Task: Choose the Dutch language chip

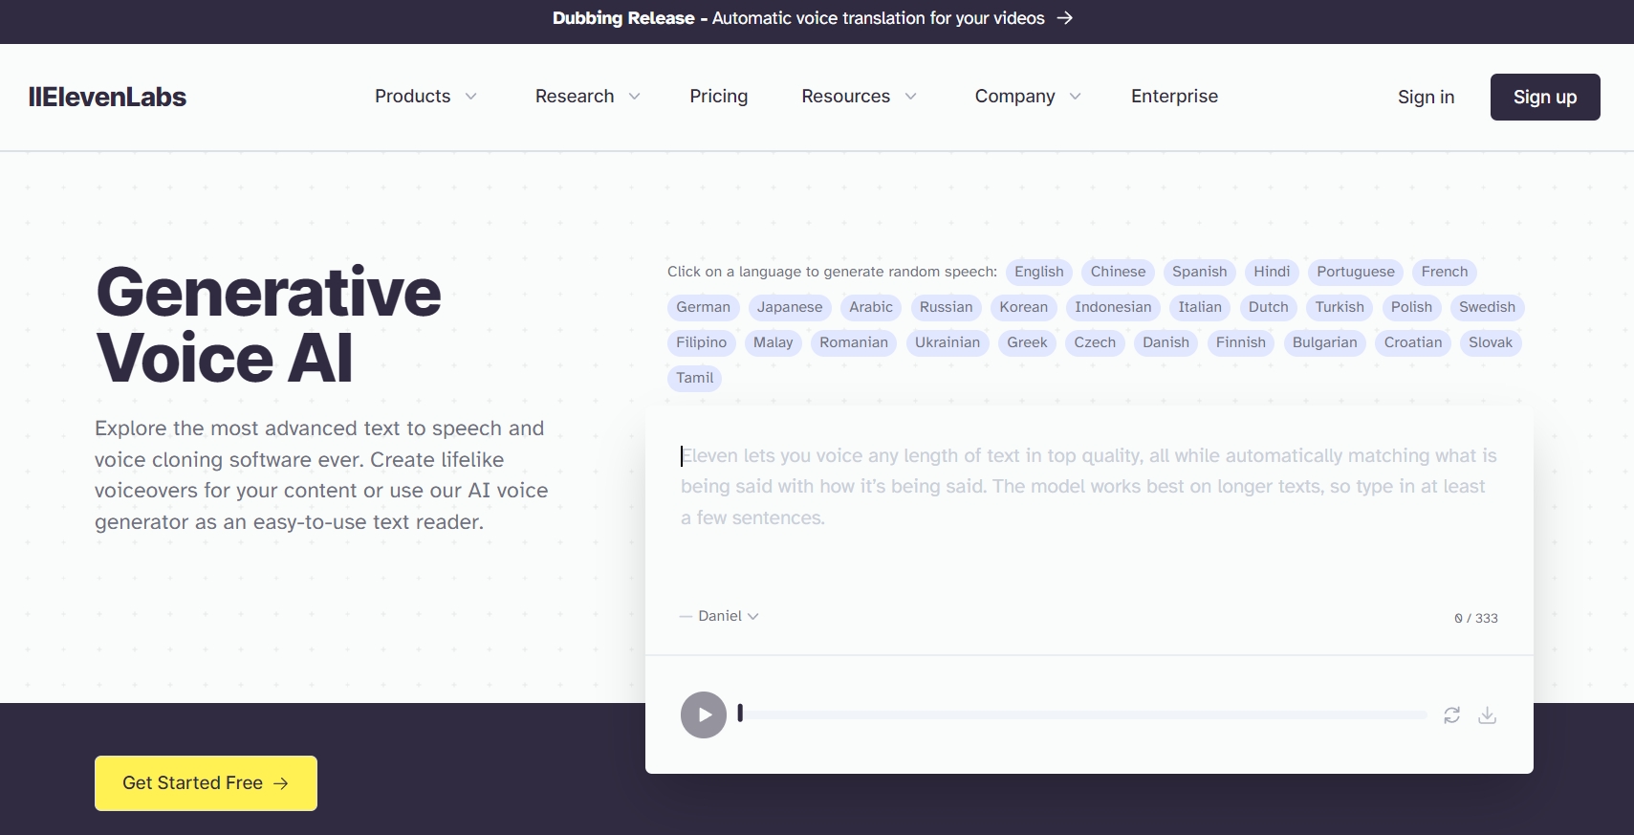Action: click(1269, 307)
